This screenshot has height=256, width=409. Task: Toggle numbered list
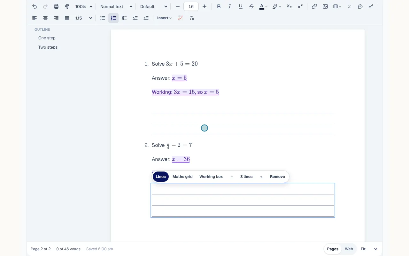click(x=113, y=18)
